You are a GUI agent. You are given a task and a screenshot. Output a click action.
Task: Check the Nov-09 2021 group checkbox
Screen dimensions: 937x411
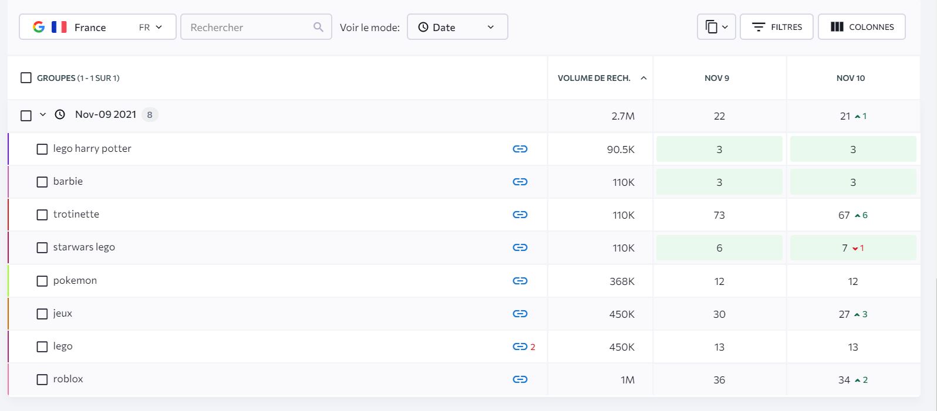tap(26, 116)
